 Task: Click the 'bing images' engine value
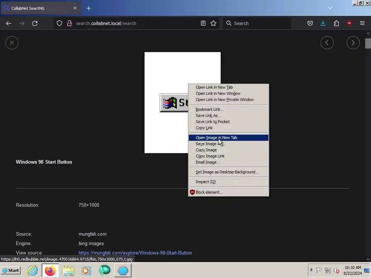click(x=91, y=243)
